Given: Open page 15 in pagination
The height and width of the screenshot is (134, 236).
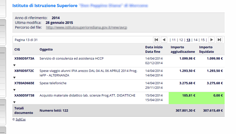Looking at the screenshot, I should click(203, 40).
